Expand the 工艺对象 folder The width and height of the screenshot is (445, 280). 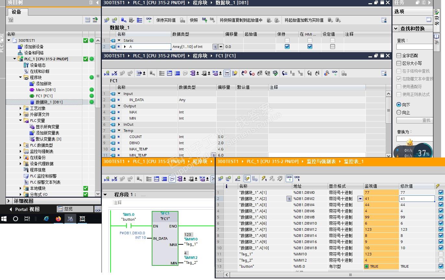pyautogui.click(x=20, y=108)
